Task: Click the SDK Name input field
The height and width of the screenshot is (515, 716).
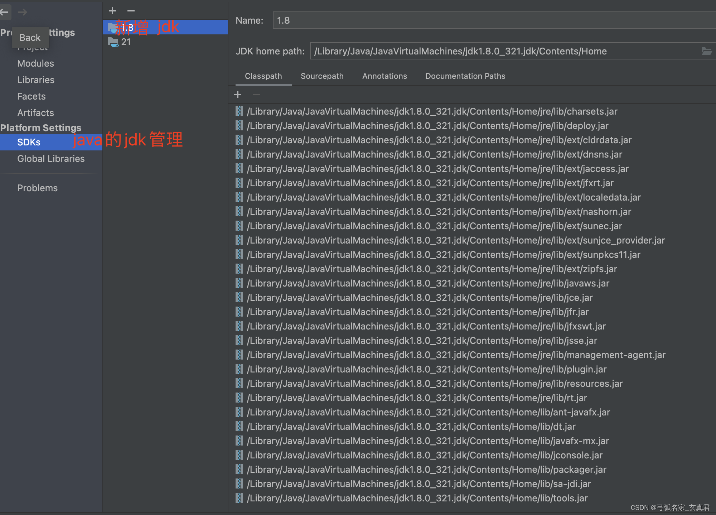Action: [494, 20]
